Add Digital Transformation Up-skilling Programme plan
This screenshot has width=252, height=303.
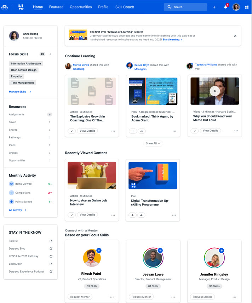coord(132,215)
